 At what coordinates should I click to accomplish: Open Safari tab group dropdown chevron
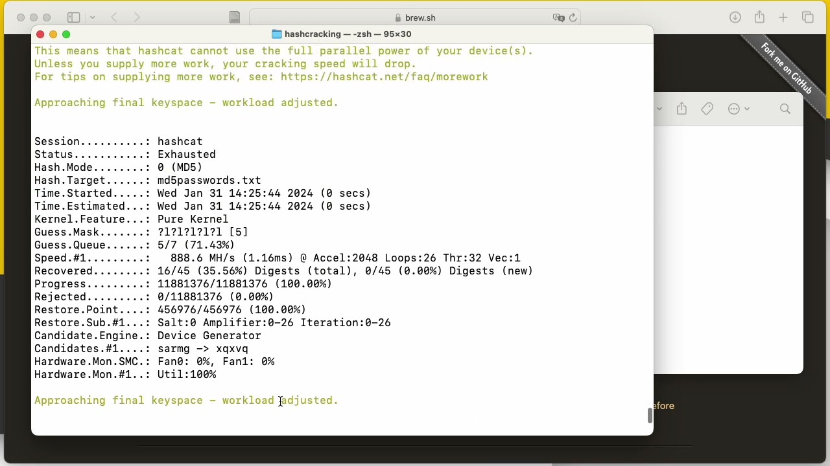pyautogui.click(x=92, y=17)
